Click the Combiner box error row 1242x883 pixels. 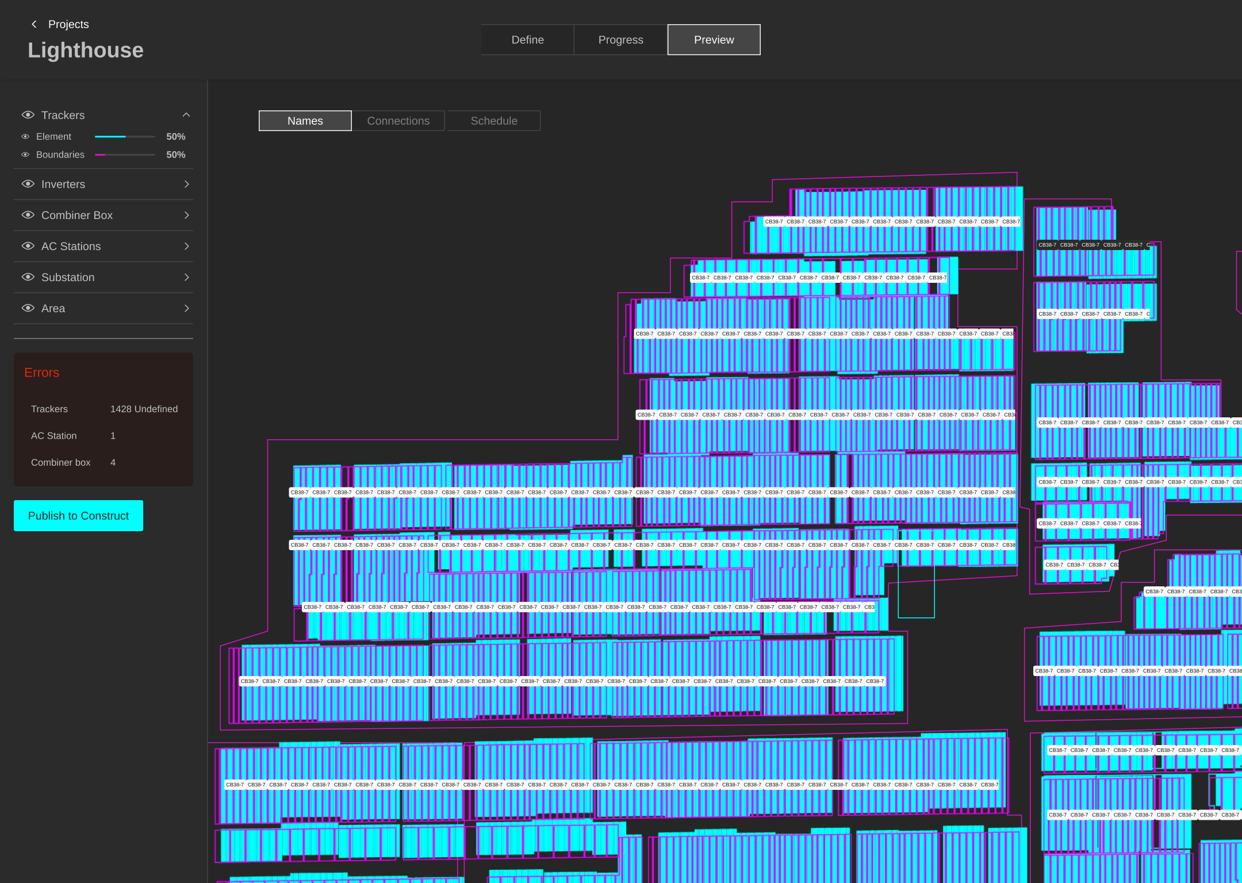click(73, 462)
